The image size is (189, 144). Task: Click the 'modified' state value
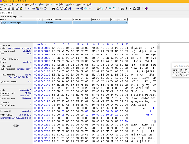click(x=27, y=62)
